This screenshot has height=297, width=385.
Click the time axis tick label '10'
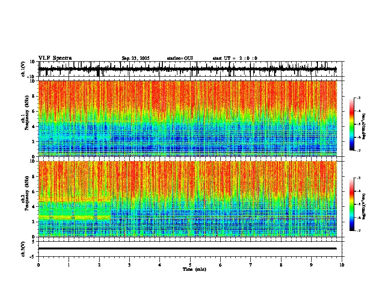pyautogui.click(x=342, y=265)
